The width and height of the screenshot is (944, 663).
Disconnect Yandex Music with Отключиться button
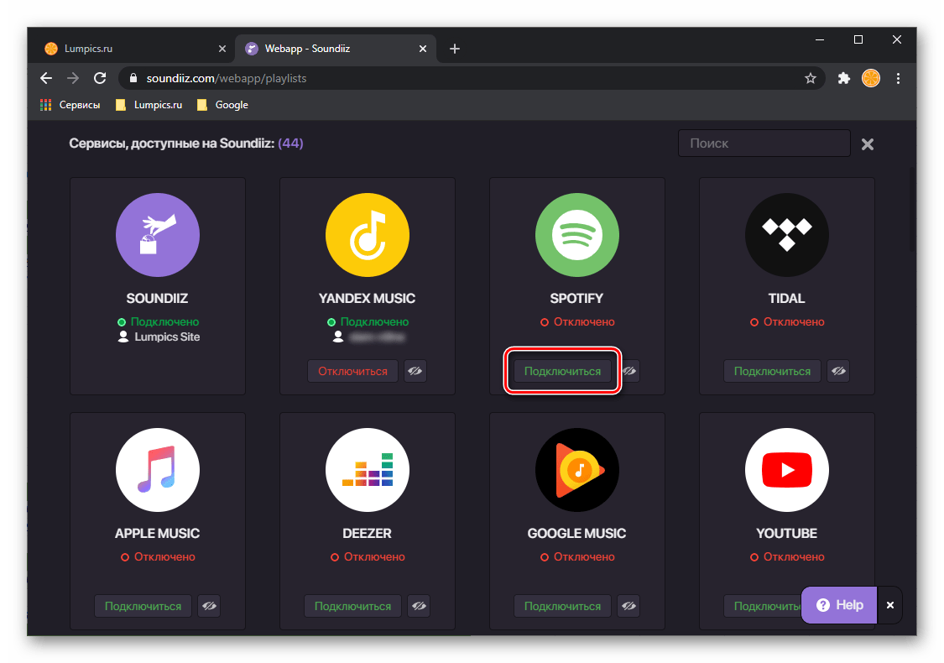pos(352,371)
